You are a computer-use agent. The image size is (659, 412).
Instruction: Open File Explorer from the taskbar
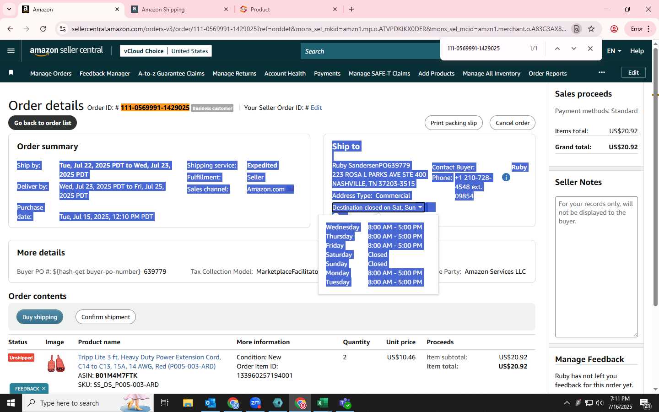point(188,403)
